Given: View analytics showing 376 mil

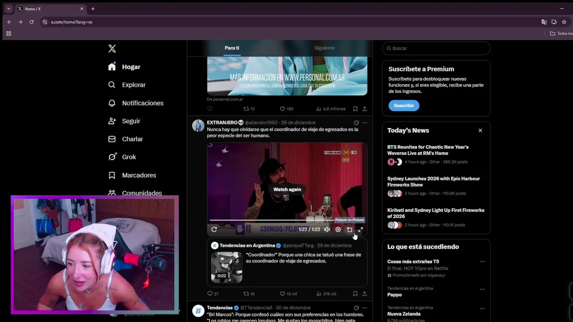Looking at the screenshot, I should tap(326, 294).
